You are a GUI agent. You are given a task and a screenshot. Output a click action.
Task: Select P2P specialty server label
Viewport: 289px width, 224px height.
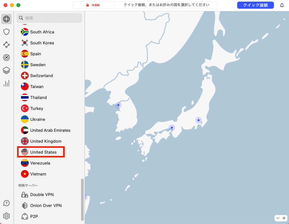tap(34, 216)
